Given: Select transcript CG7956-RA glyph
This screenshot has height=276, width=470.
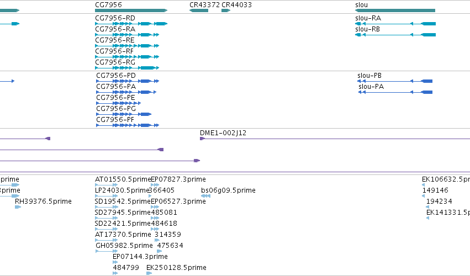Looking at the screenshot, I should click(x=127, y=35).
